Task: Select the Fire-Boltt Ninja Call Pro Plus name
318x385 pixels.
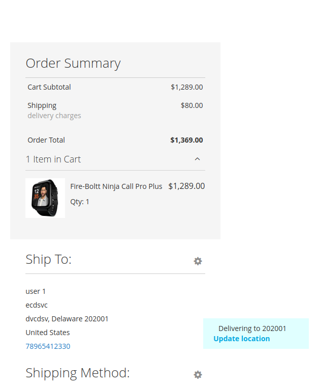Action: (x=116, y=186)
